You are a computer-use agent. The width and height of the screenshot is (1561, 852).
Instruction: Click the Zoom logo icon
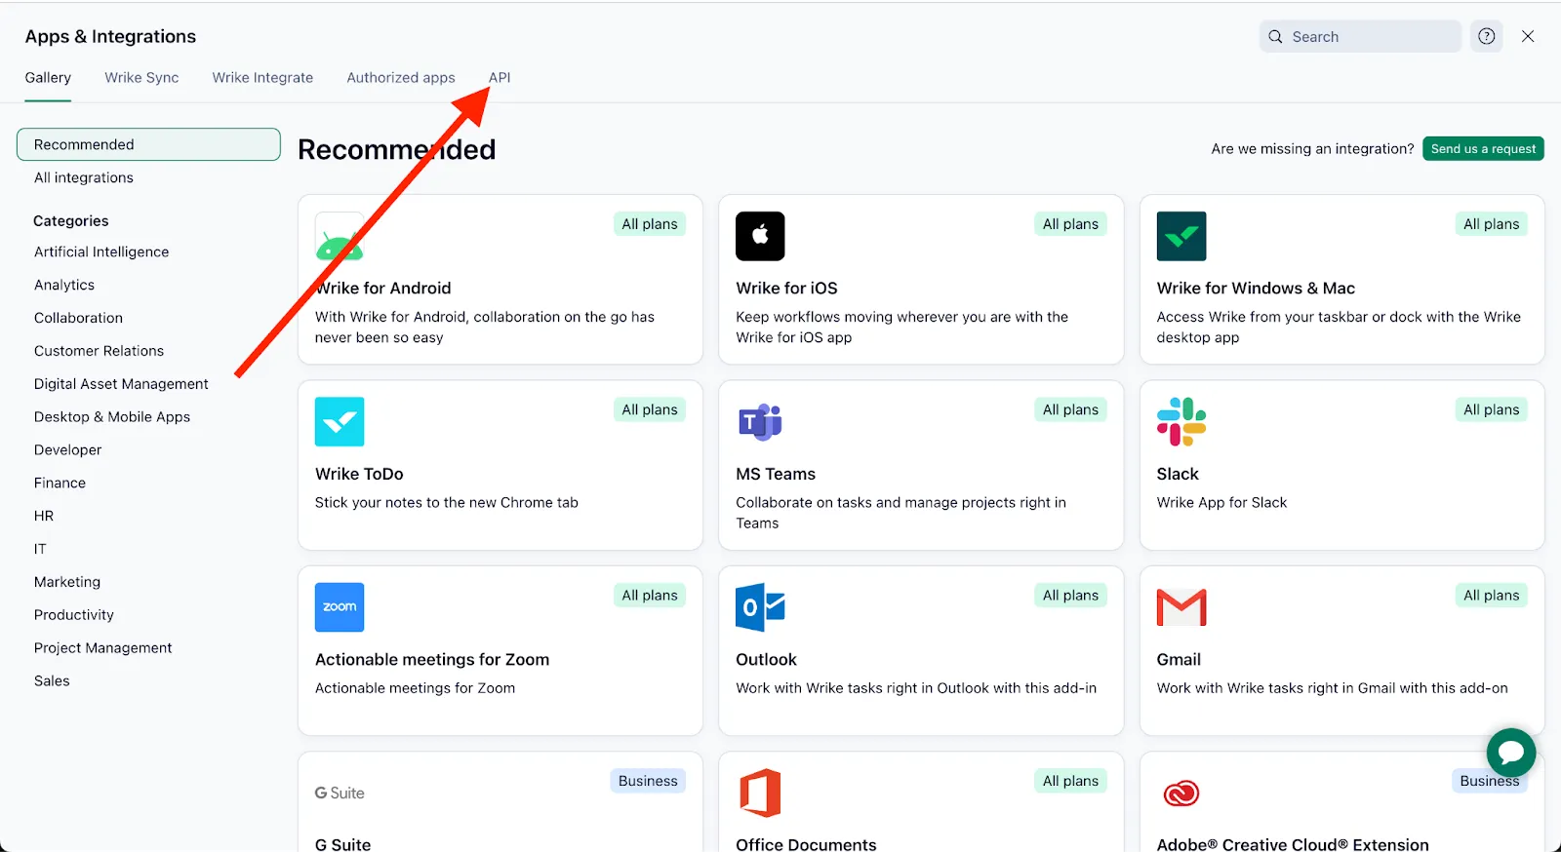(x=340, y=607)
